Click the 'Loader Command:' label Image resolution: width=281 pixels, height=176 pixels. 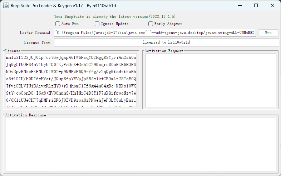coord(36,33)
